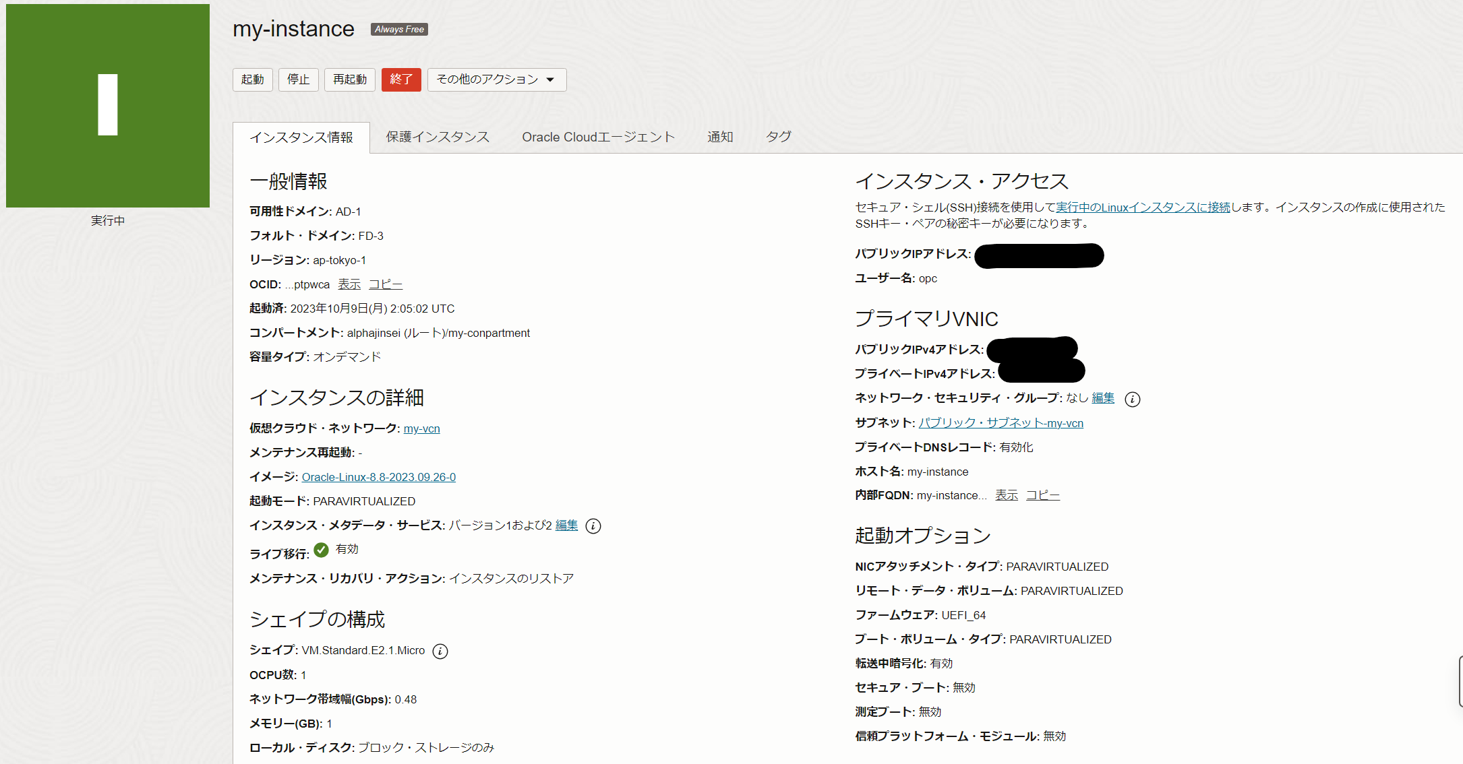This screenshot has height=764, width=1463.
Task: Copy the OCID with コピー link
Action: (386, 284)
